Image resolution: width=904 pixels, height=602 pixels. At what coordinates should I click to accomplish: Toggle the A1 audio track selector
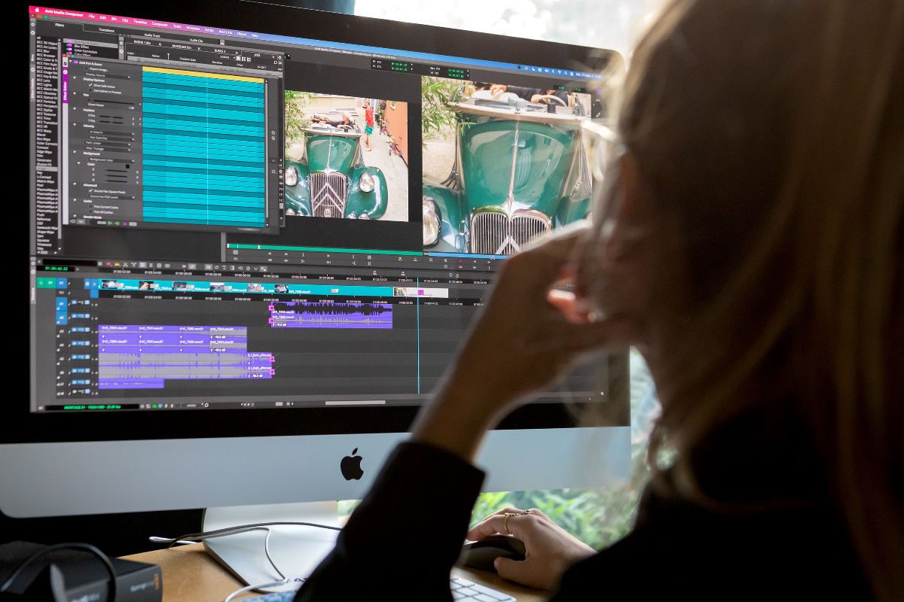point(62,304)
